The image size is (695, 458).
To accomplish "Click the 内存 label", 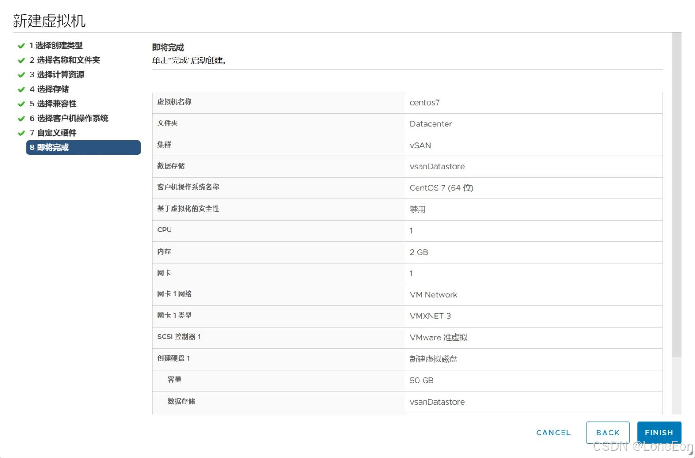I will tap(164, 251).
